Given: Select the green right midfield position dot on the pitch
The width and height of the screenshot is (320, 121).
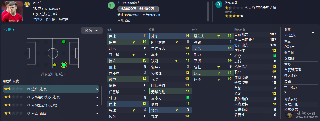Looking at the screenshot, I should [x=64, y=42].
